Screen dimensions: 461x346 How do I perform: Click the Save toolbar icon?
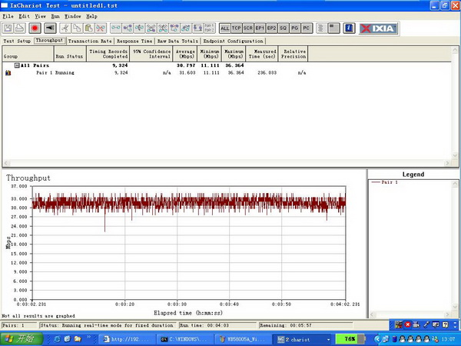click(8, 28)
